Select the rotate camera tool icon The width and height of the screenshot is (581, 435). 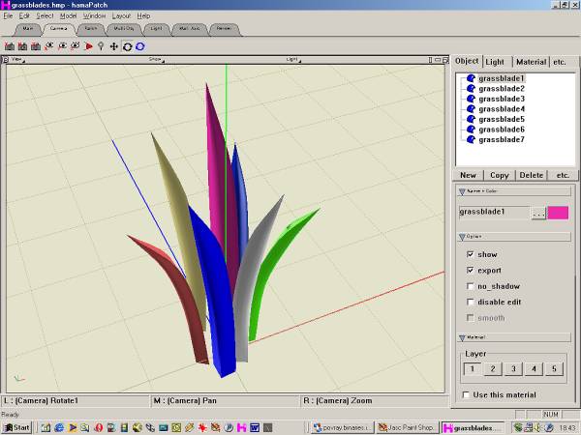[127, 45]
